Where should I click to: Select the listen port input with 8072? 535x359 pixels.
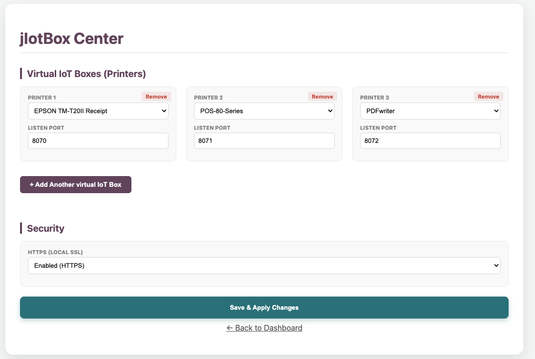point(430,140)
